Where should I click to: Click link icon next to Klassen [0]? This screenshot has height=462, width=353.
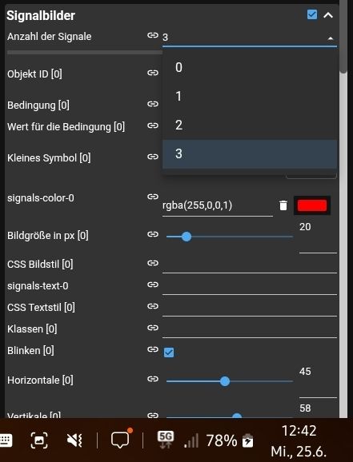[153, 328]
